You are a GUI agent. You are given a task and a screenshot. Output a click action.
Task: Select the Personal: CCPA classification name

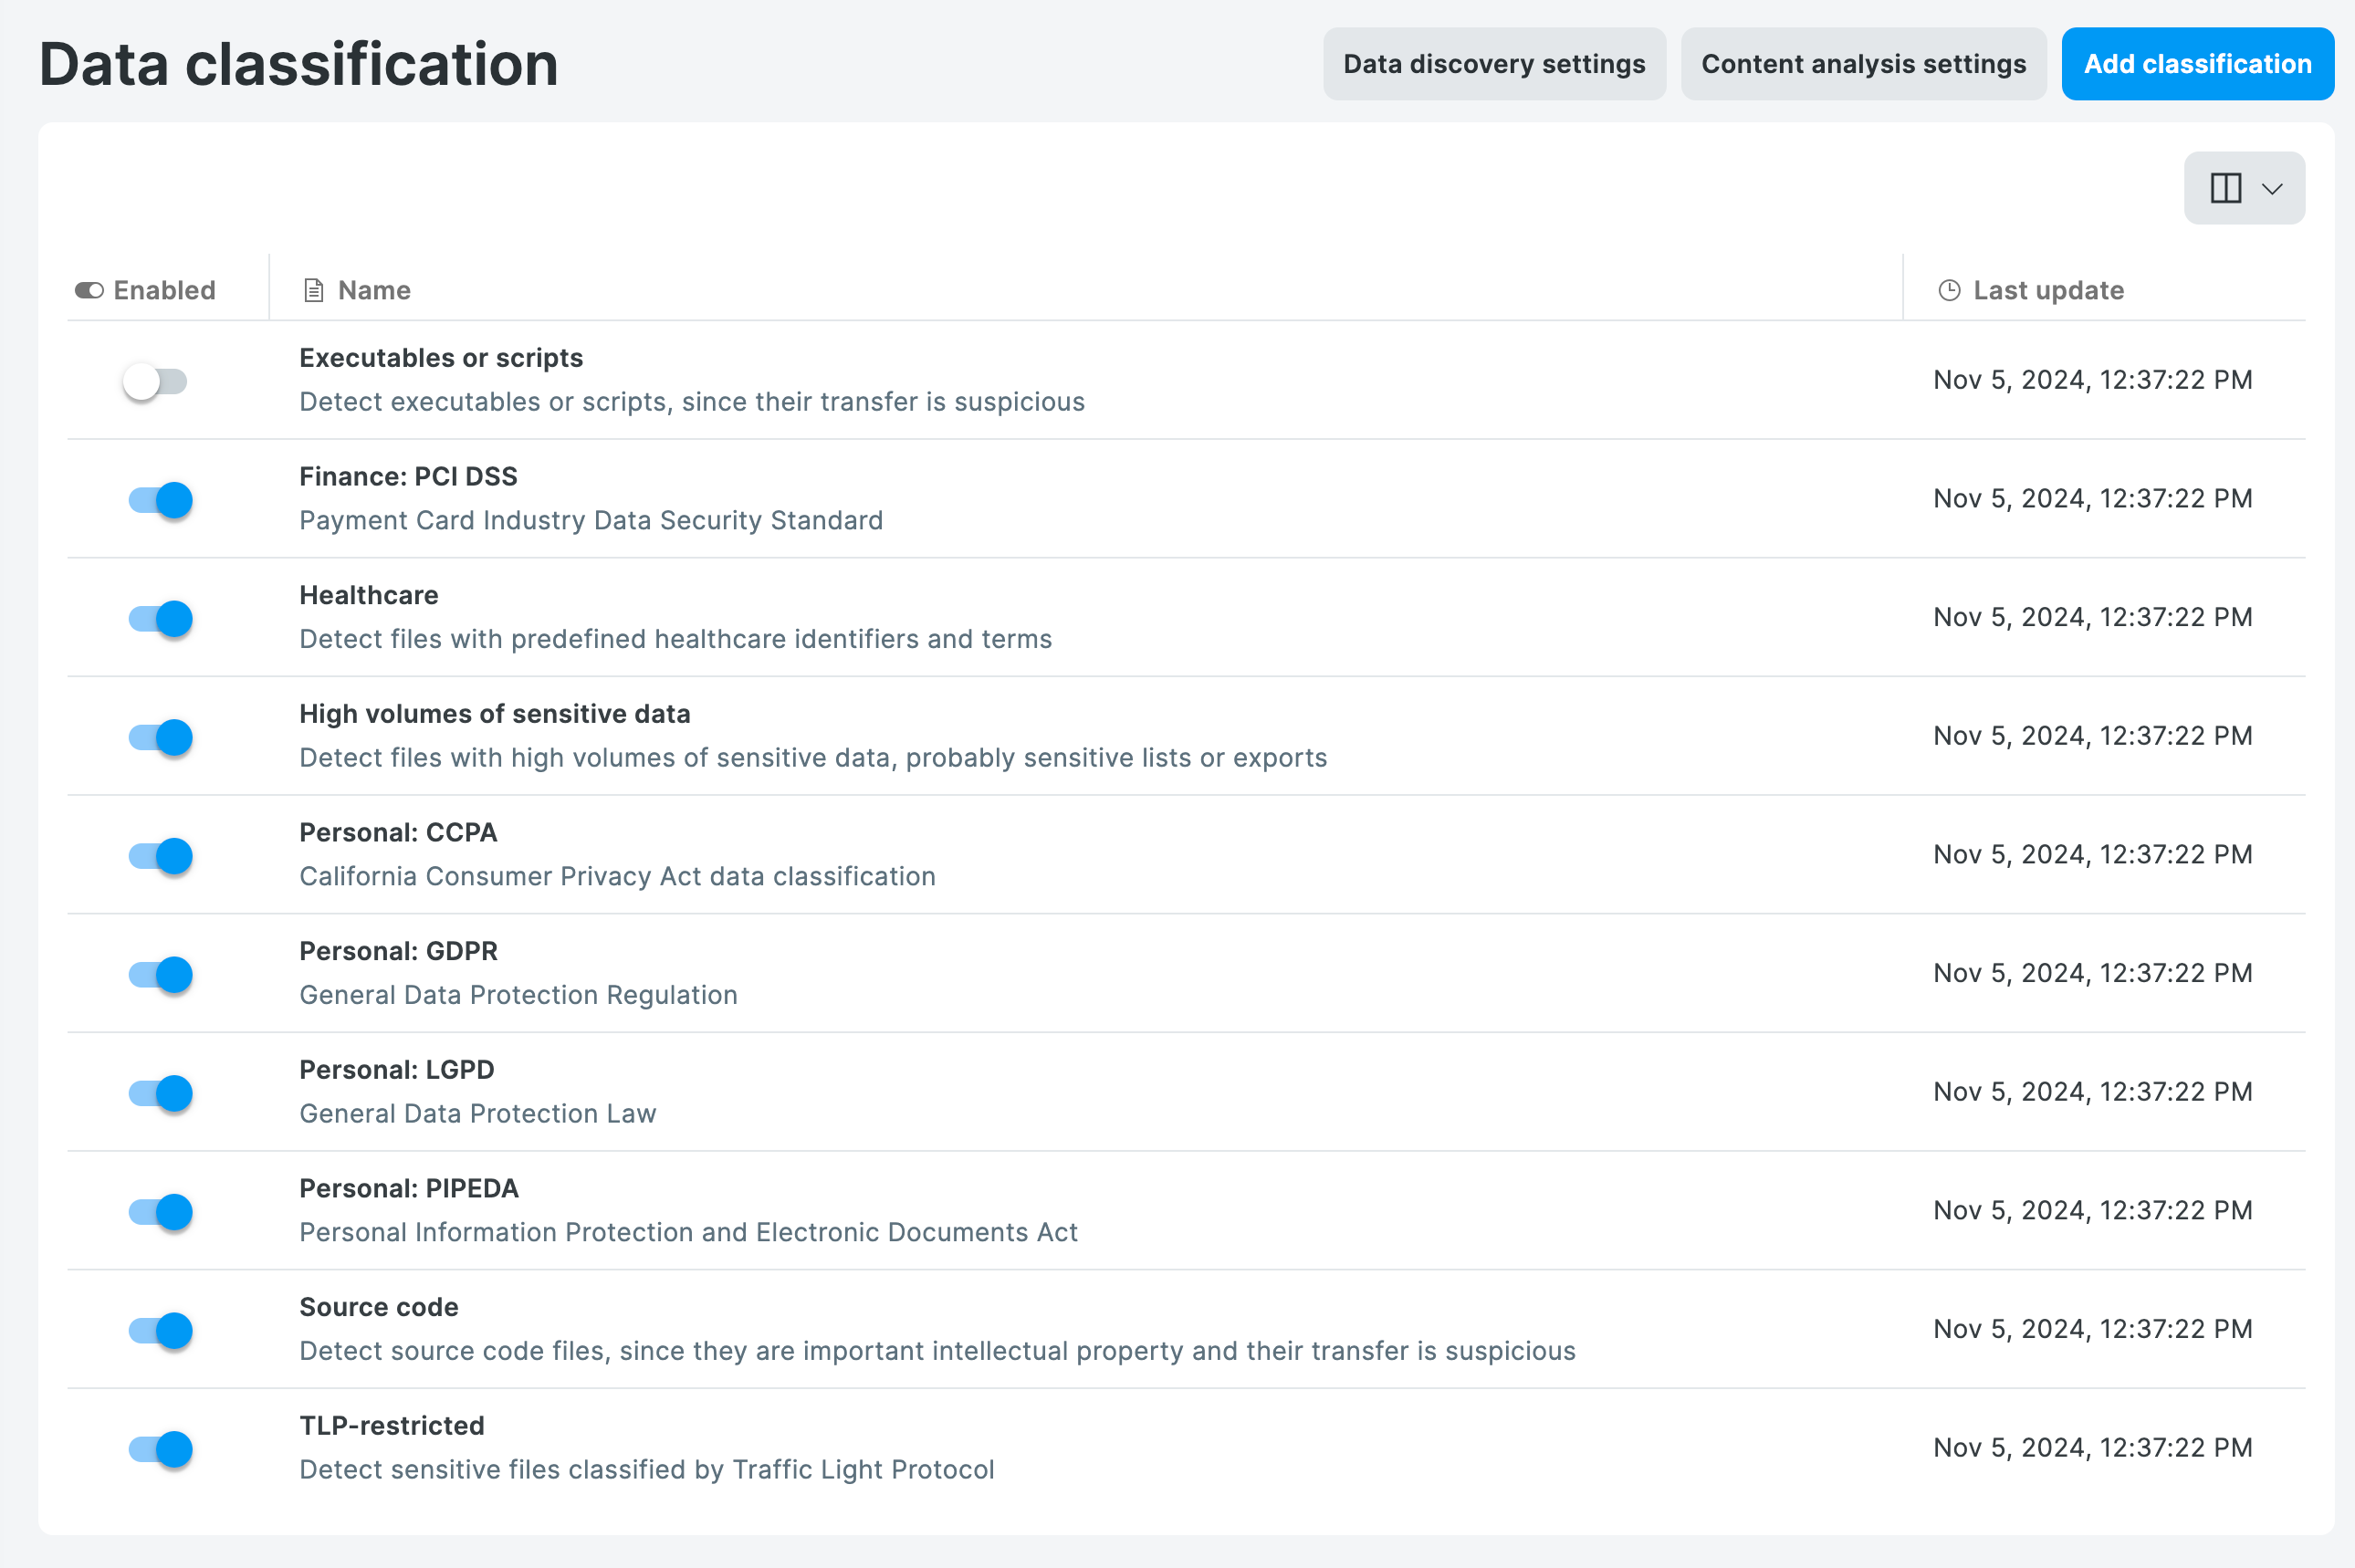pyautogui.click(x=398, y=832)
